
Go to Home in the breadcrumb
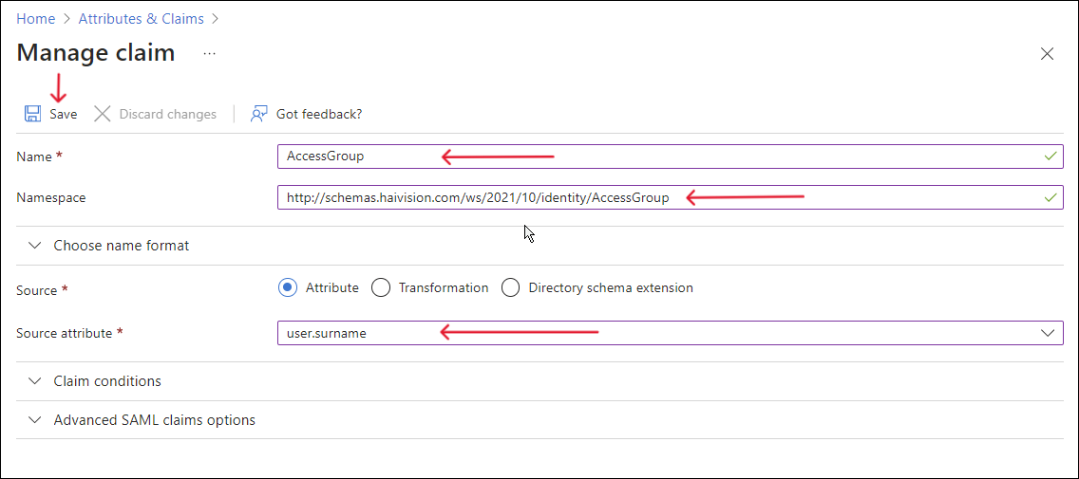35,18
